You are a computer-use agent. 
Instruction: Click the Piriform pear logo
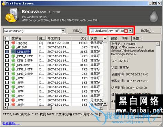coord(154,16)
